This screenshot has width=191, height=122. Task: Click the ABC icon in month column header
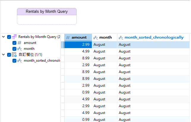[x=96, y=38]
